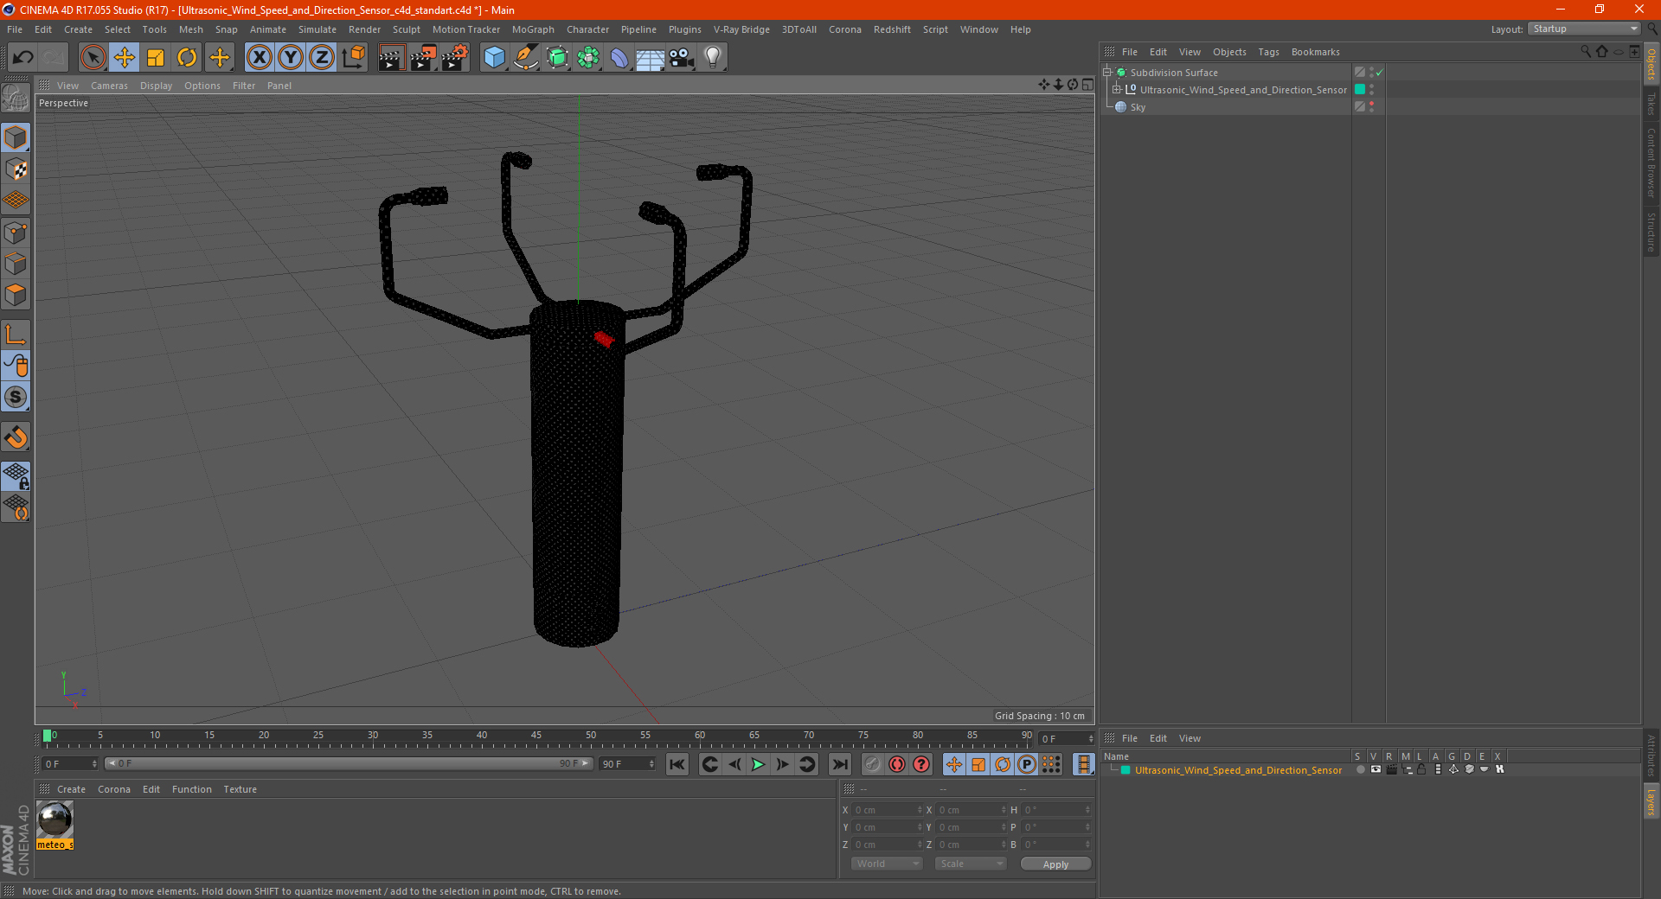Toggle Z axis lock

322,58
